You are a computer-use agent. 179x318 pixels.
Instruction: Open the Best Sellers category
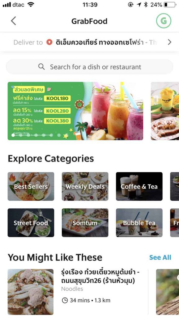click(x=31, y=186)
